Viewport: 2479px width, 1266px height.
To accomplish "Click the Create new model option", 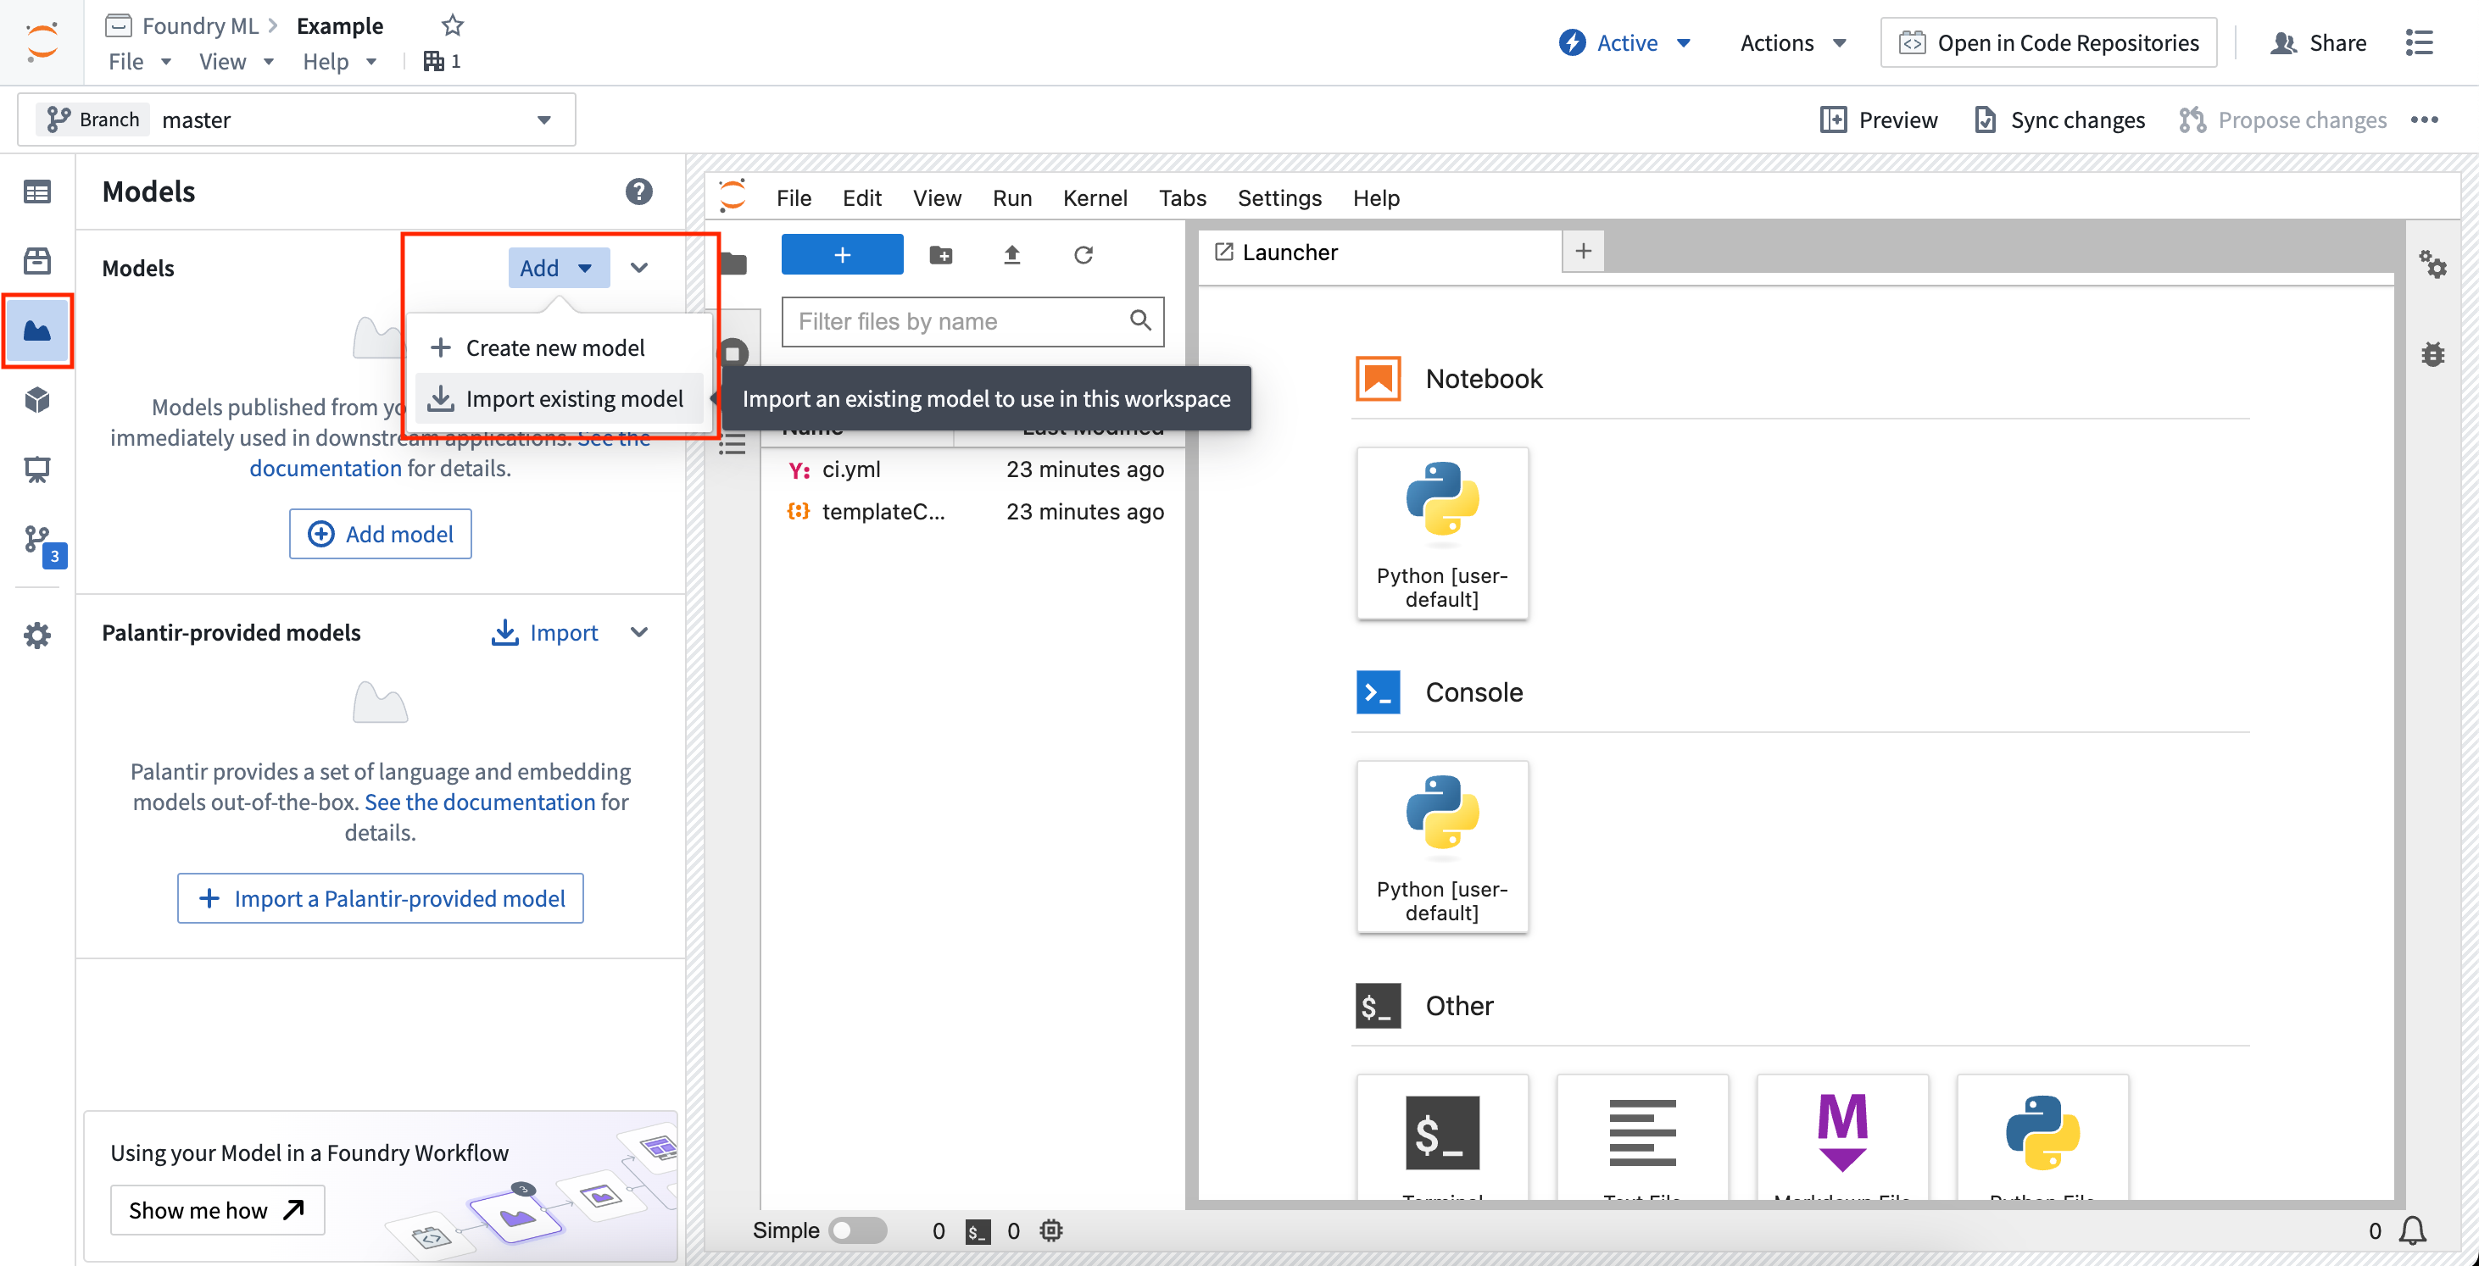I will point(554,346).
